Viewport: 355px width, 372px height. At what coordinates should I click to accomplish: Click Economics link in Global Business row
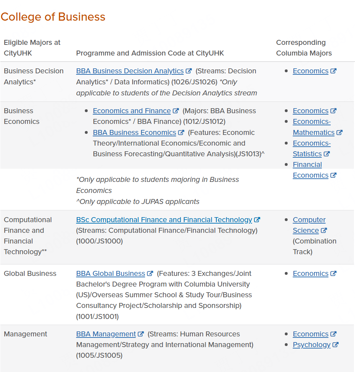click(310, 273)
